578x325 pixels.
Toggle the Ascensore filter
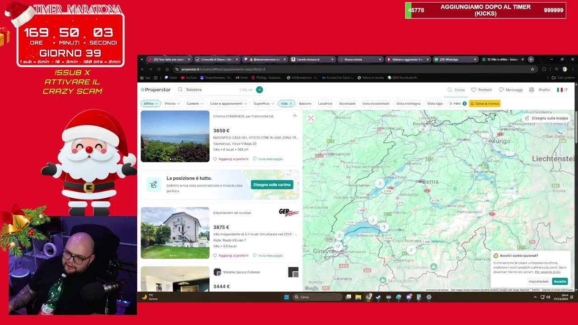pos(347,103)
